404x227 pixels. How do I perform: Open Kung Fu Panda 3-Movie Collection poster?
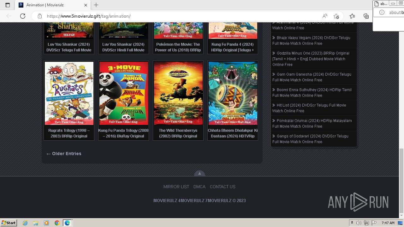[123, 93]
